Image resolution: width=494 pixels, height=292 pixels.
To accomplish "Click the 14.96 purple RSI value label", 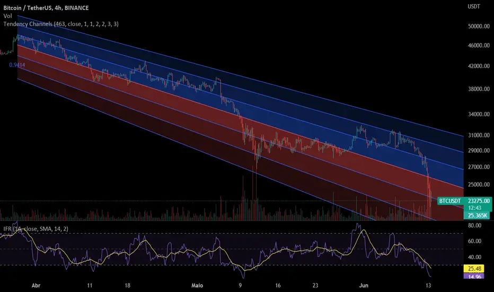I will [x=474, y=276].
